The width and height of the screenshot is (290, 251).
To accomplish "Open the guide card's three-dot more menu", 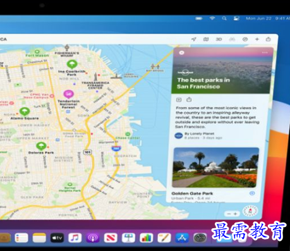I will 265,52.
